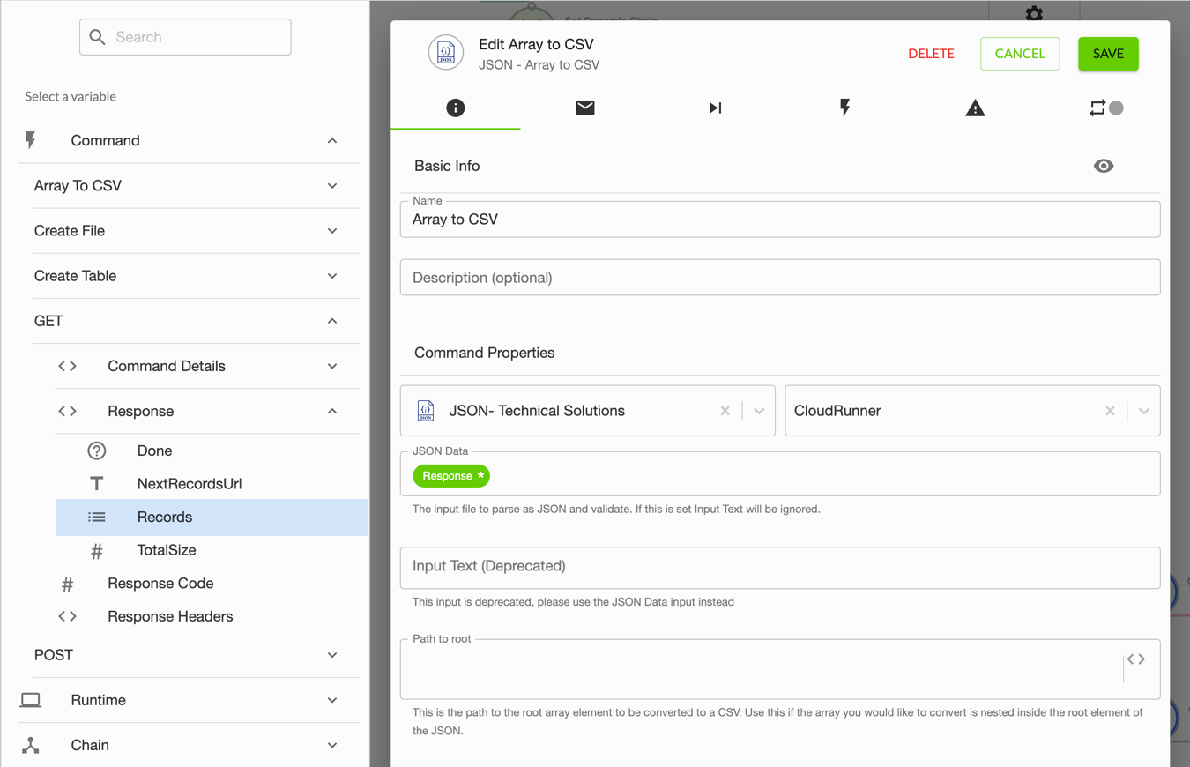Click the code brackets icon next to Command Details
The height and width of the screenshot is (767, 1190).
pos(68,366)
